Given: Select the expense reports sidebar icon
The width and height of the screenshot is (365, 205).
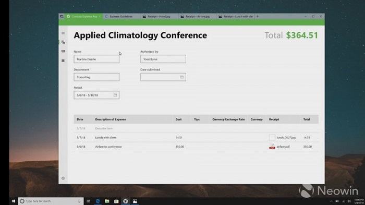Looking at the screenshot, I should 63,42.
